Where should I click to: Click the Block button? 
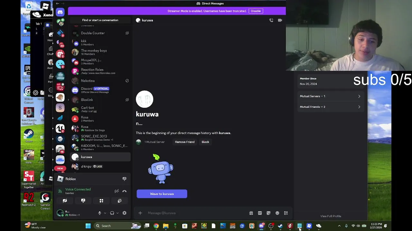click(205, 142)
